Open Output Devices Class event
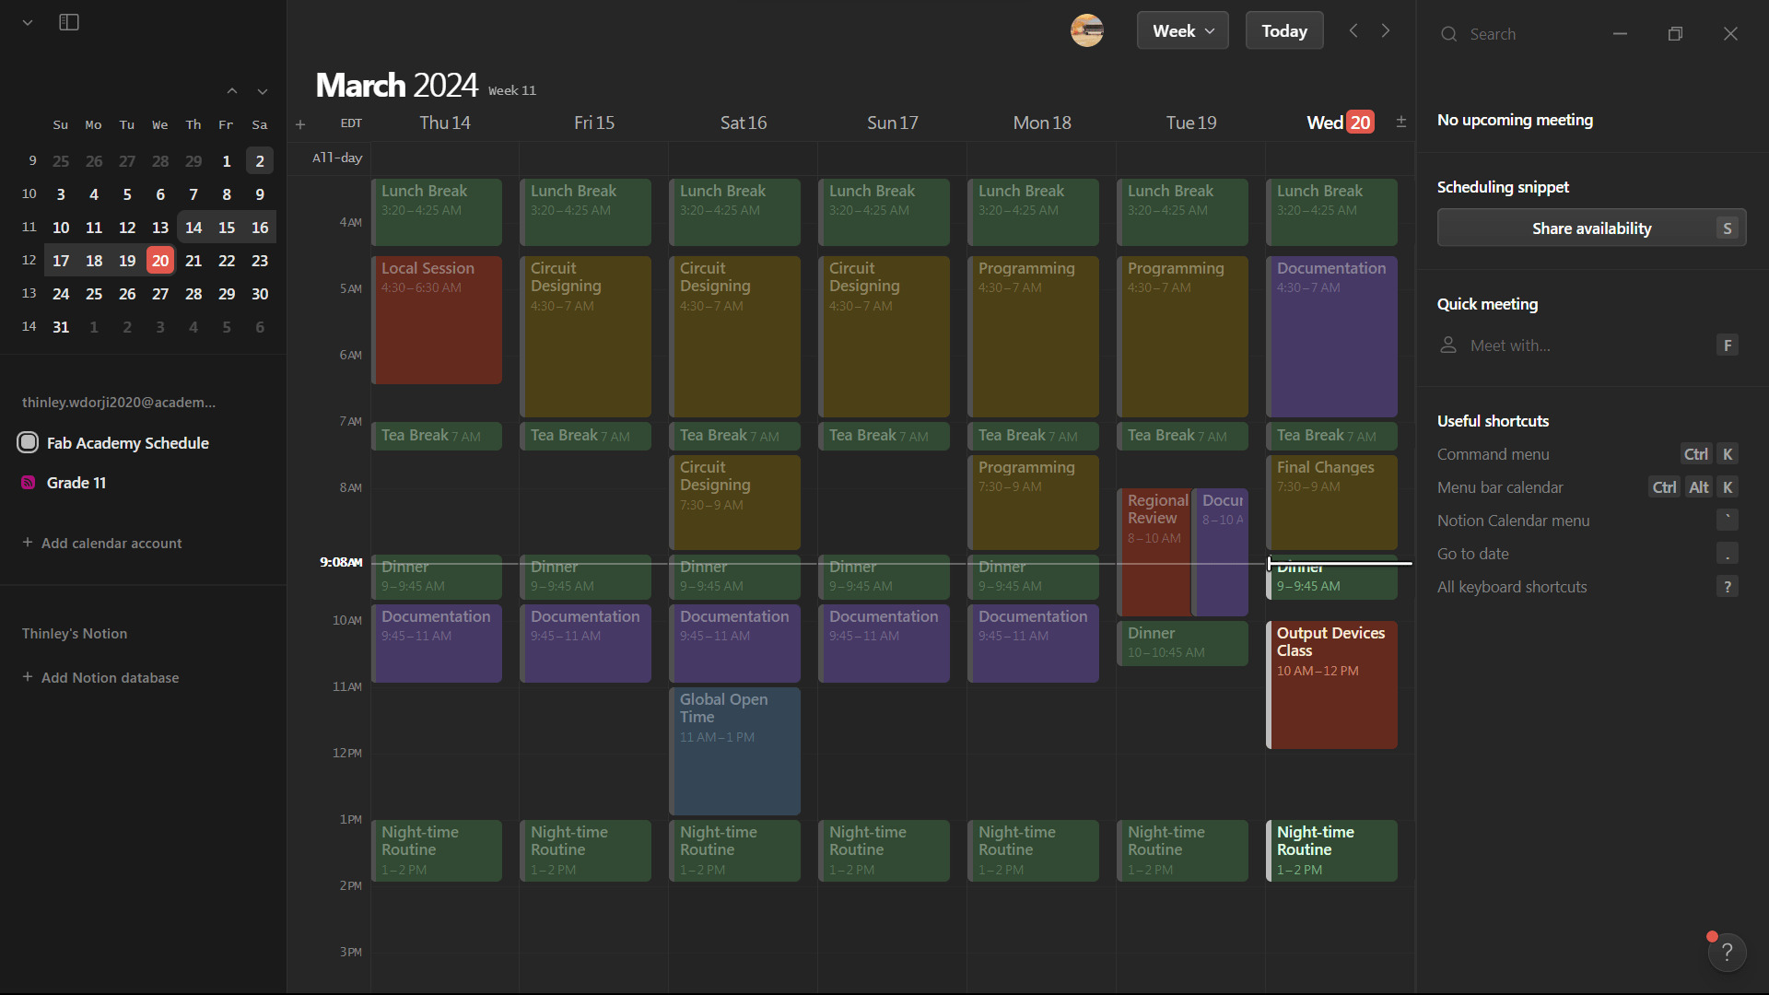Viewport: 1769px width, 995px height. click(1332, 685)
